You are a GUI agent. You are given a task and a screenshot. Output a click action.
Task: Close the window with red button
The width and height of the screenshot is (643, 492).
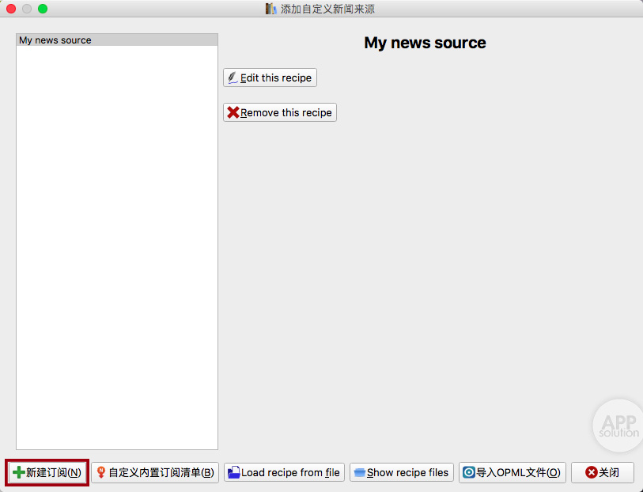(x=11, y=9)
